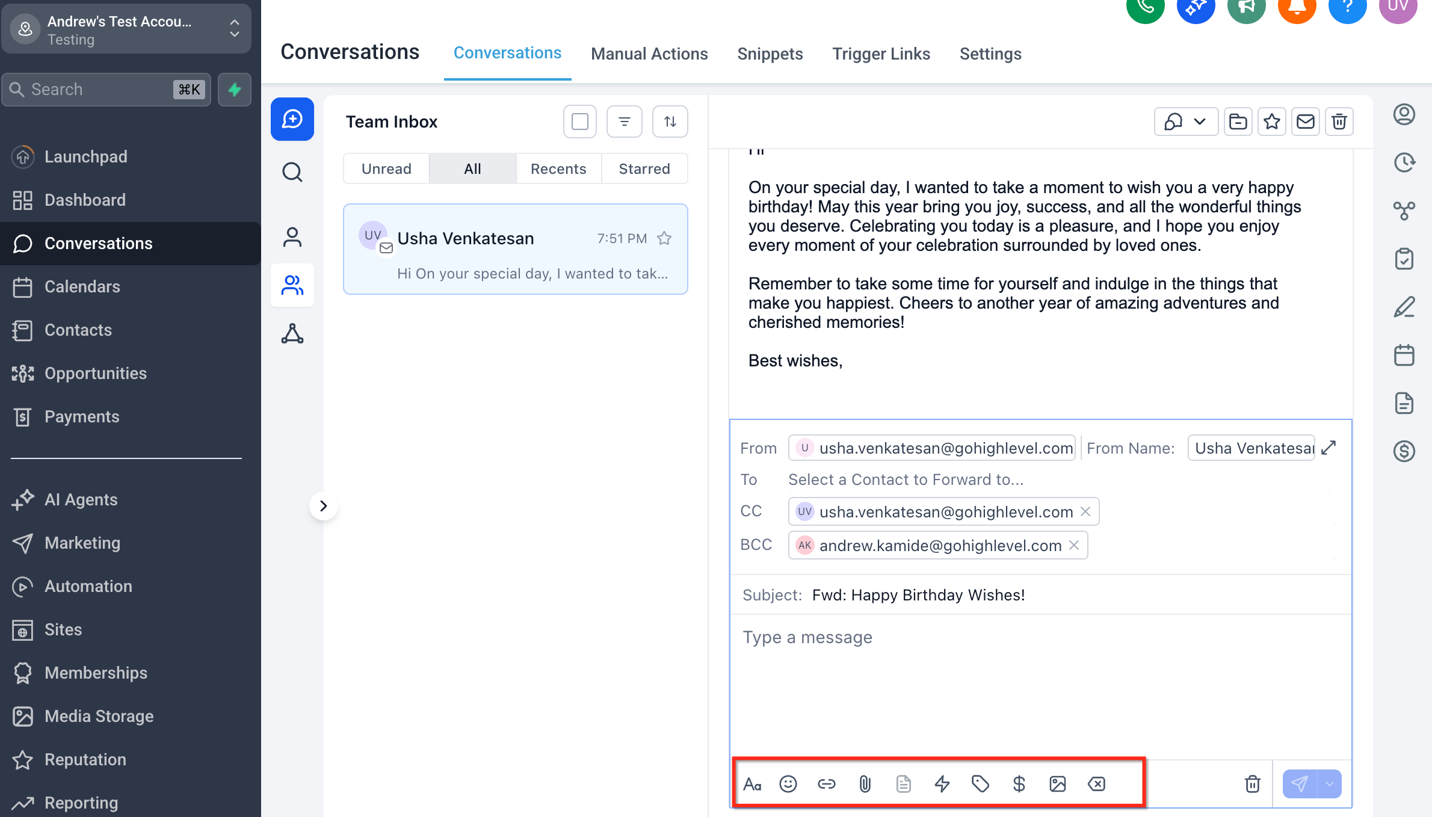This screenshot has height=817, width=1432.
Task: Click the request payment dollar icon
Action: 1019,784
